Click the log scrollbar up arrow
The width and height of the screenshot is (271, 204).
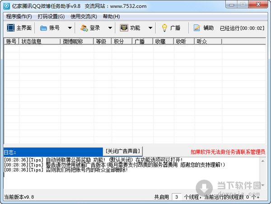pos(263,161)
